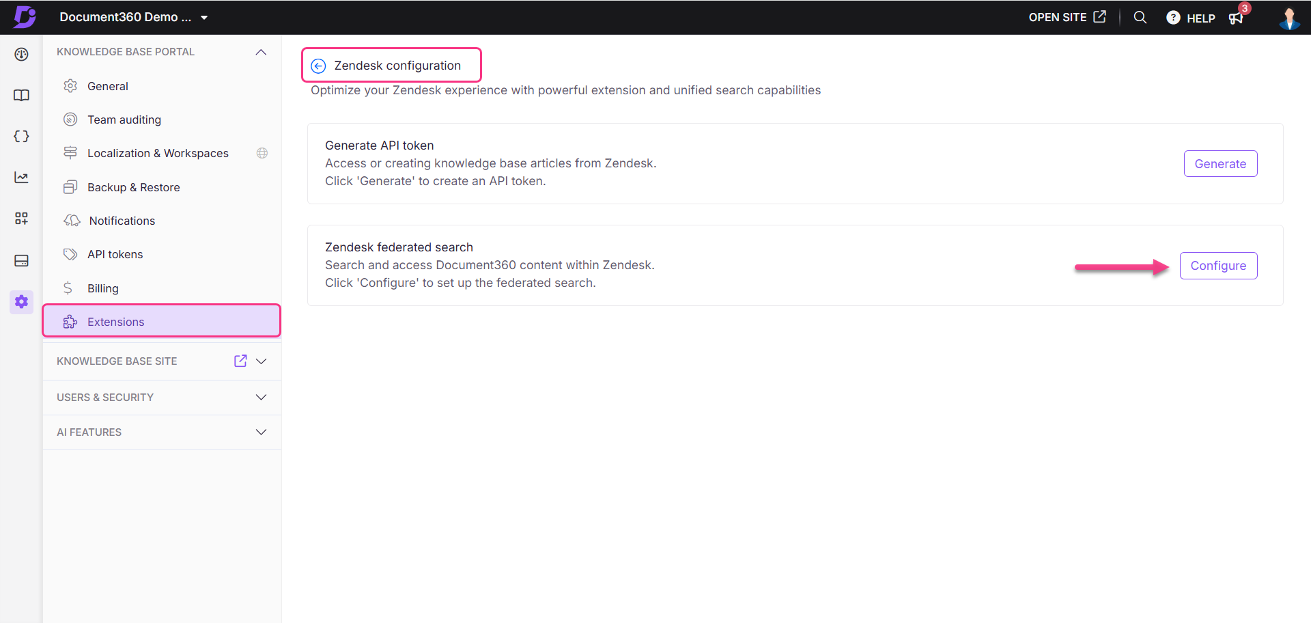Click the Team auditing icon

(x=70, y=120)
